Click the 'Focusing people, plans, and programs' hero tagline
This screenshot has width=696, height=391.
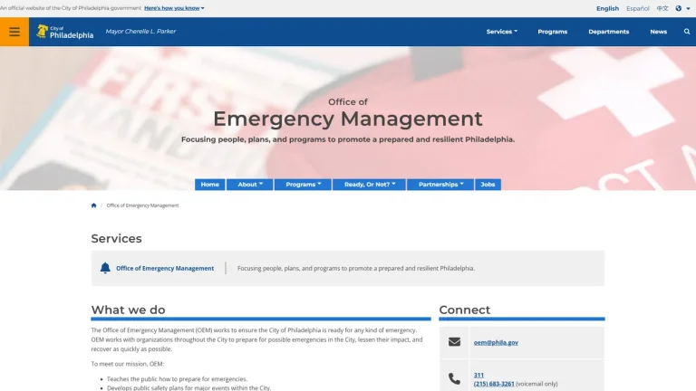point(348,139)
